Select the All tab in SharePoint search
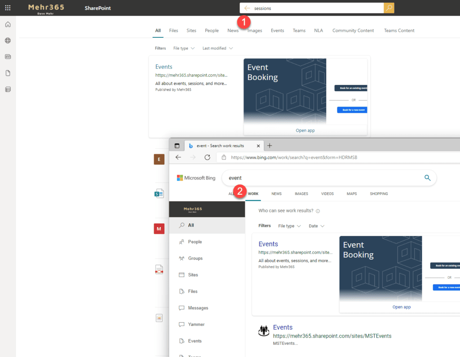This screenshot has width=460, height=357. pyautogui.click(x=158, y=31)
